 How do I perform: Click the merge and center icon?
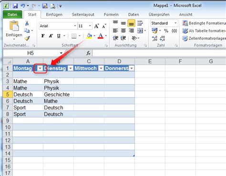(x=140, y=30)
